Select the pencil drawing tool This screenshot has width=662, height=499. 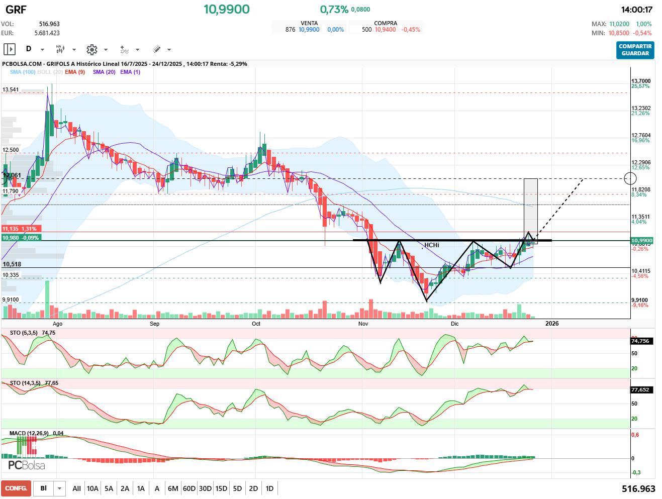(x=157, y=49)
